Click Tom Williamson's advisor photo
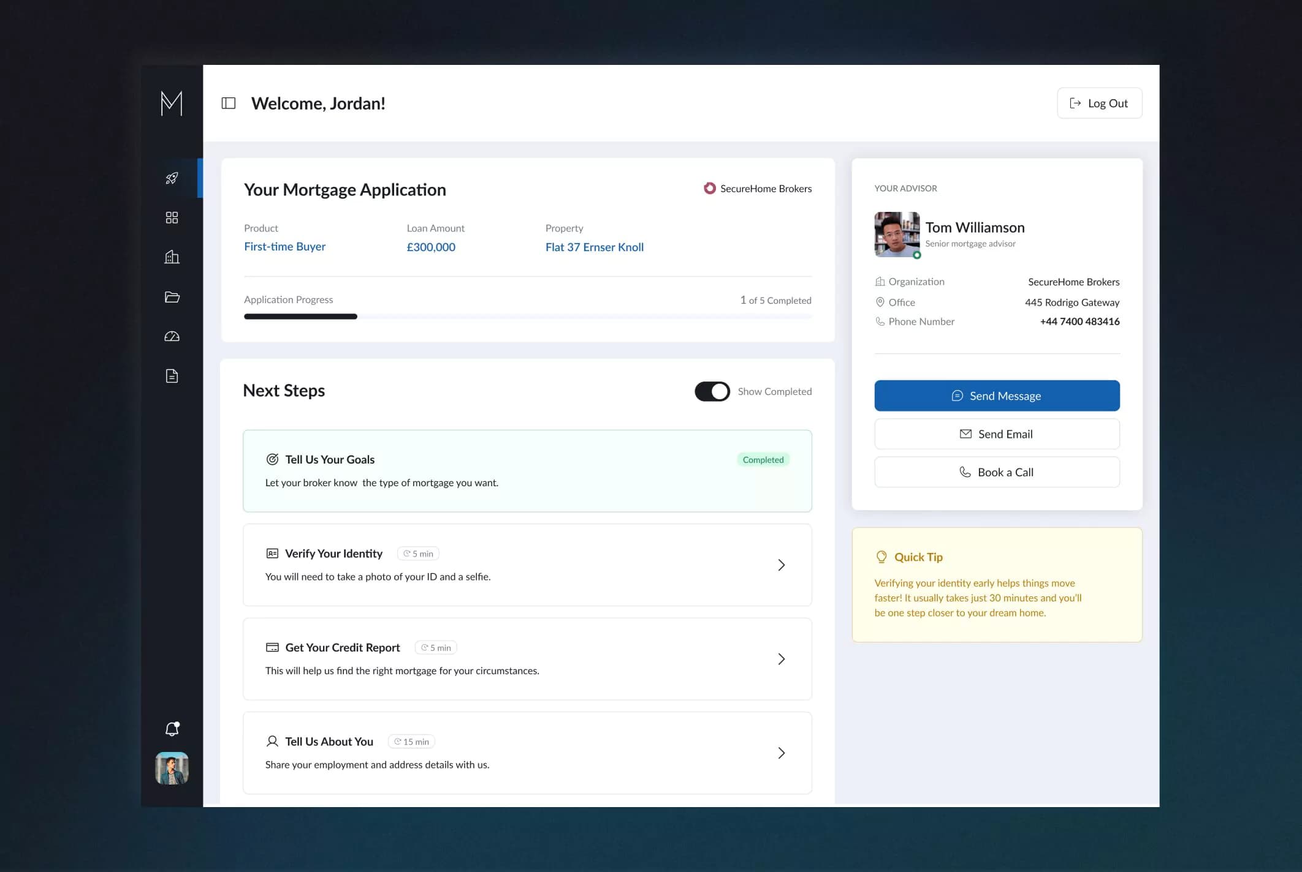The width and height of the screenshot is (1302, 872). (897, 234)
